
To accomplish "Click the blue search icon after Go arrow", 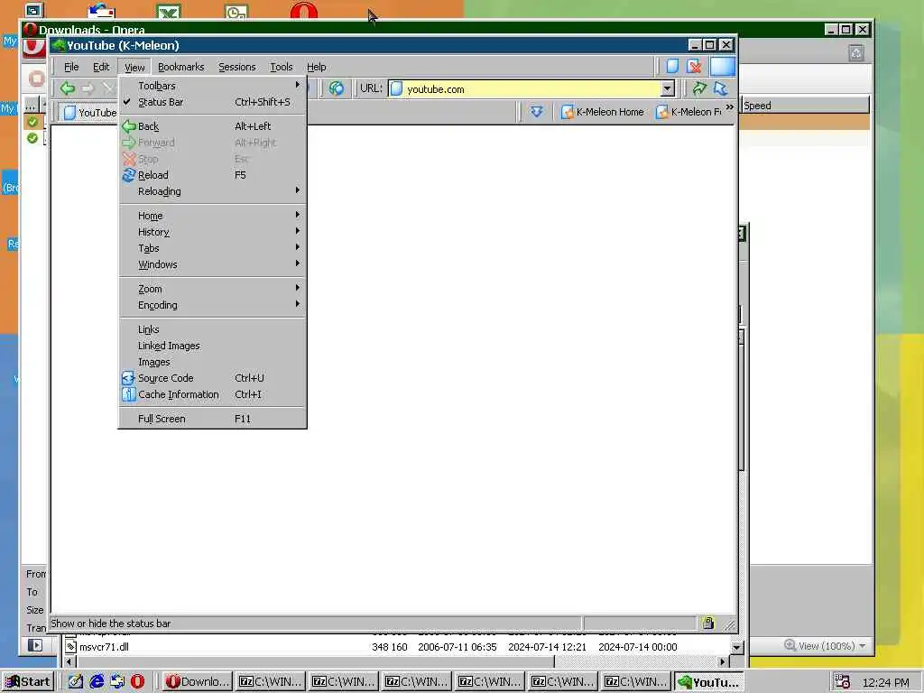I will point(720,89).
